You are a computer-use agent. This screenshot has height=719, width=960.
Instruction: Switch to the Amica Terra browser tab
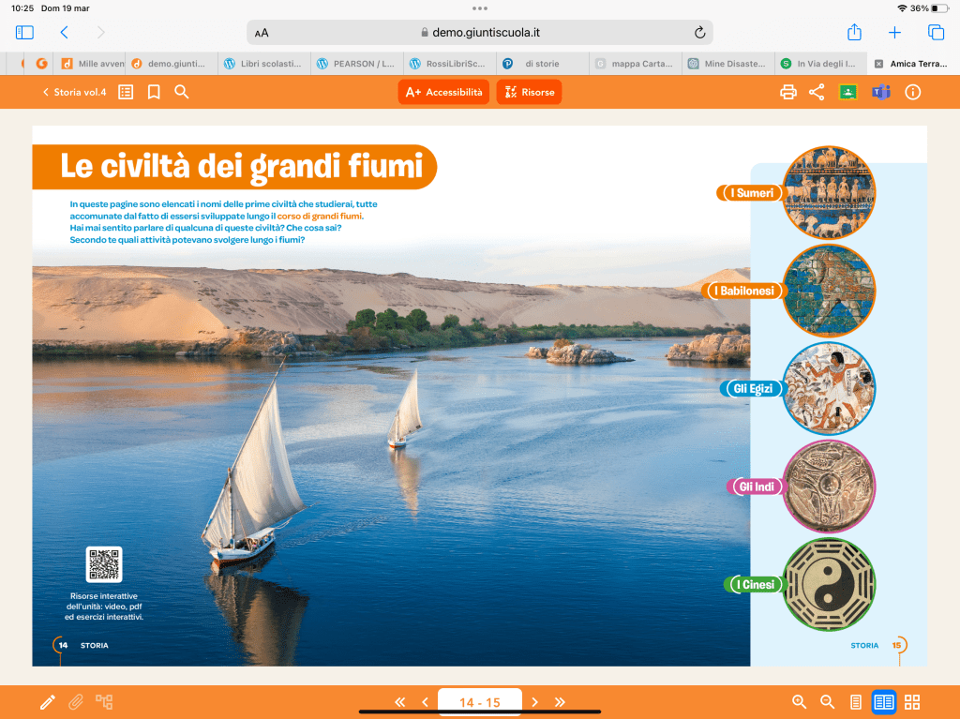click(x=915, y=64)
